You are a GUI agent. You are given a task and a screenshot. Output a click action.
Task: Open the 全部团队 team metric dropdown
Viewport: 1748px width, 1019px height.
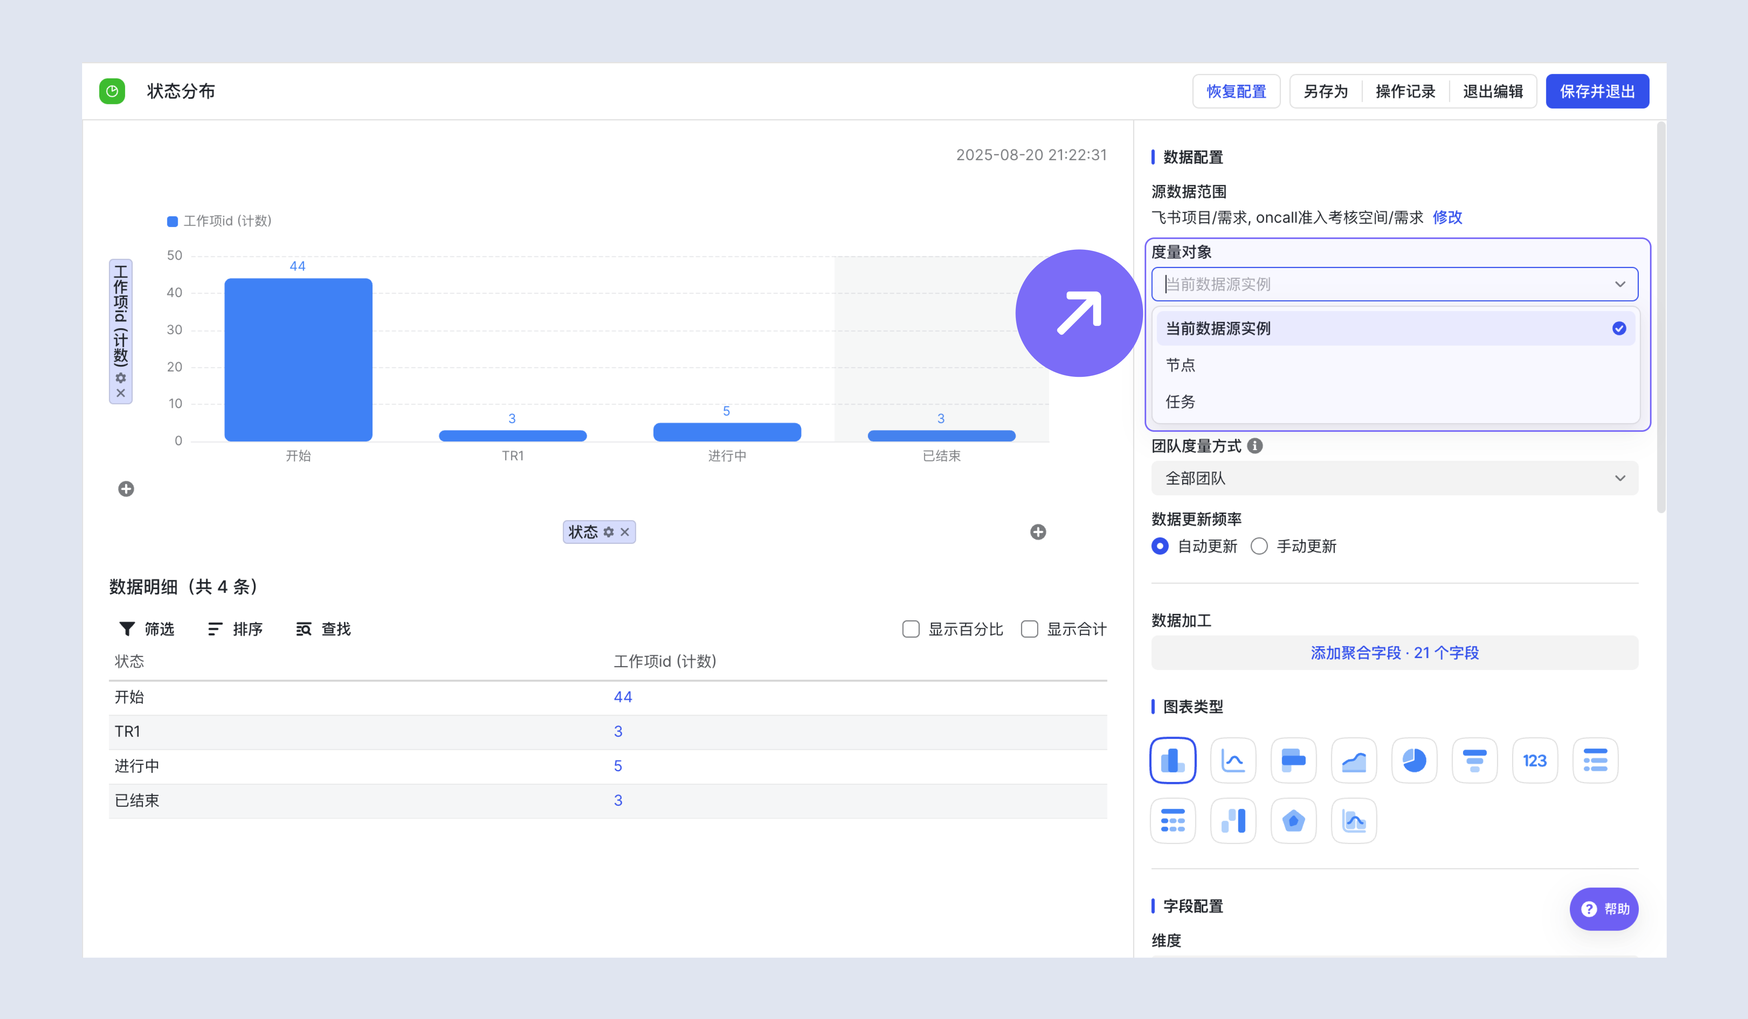tap(1394, 478)
